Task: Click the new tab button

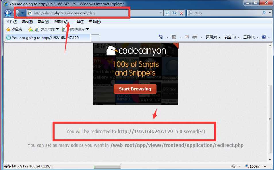Action: pos(95,38)
